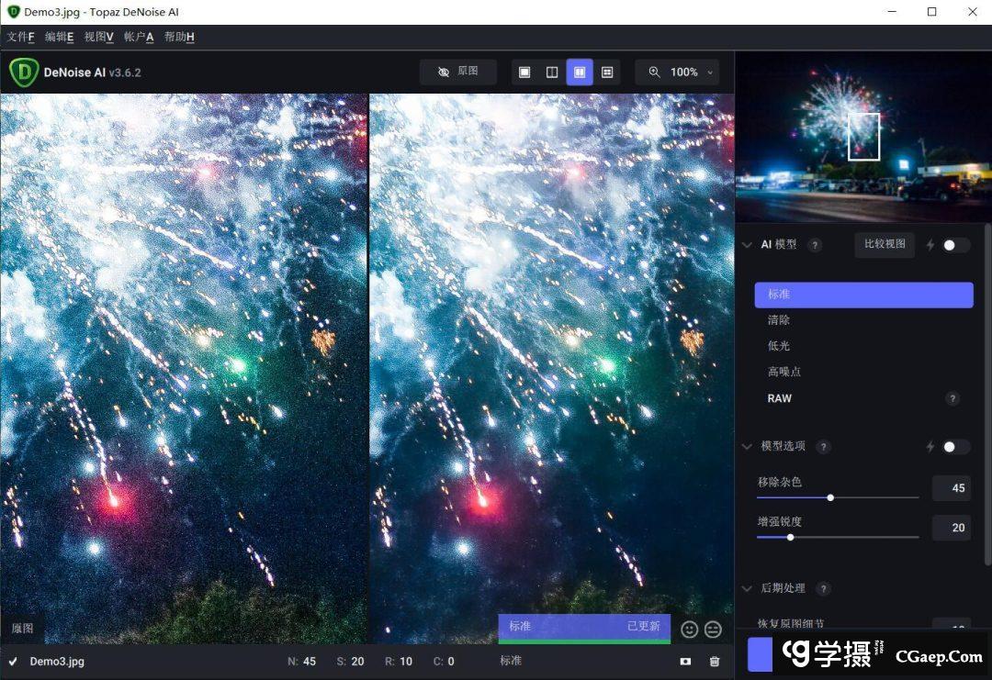Collapse the 后期处理 section chevron
The image size is (992, 680).
click(x=748, y=589)
